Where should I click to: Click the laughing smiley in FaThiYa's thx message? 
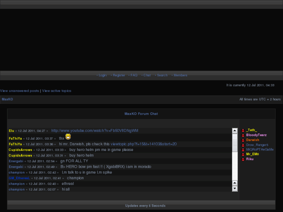tap(68, 137)
